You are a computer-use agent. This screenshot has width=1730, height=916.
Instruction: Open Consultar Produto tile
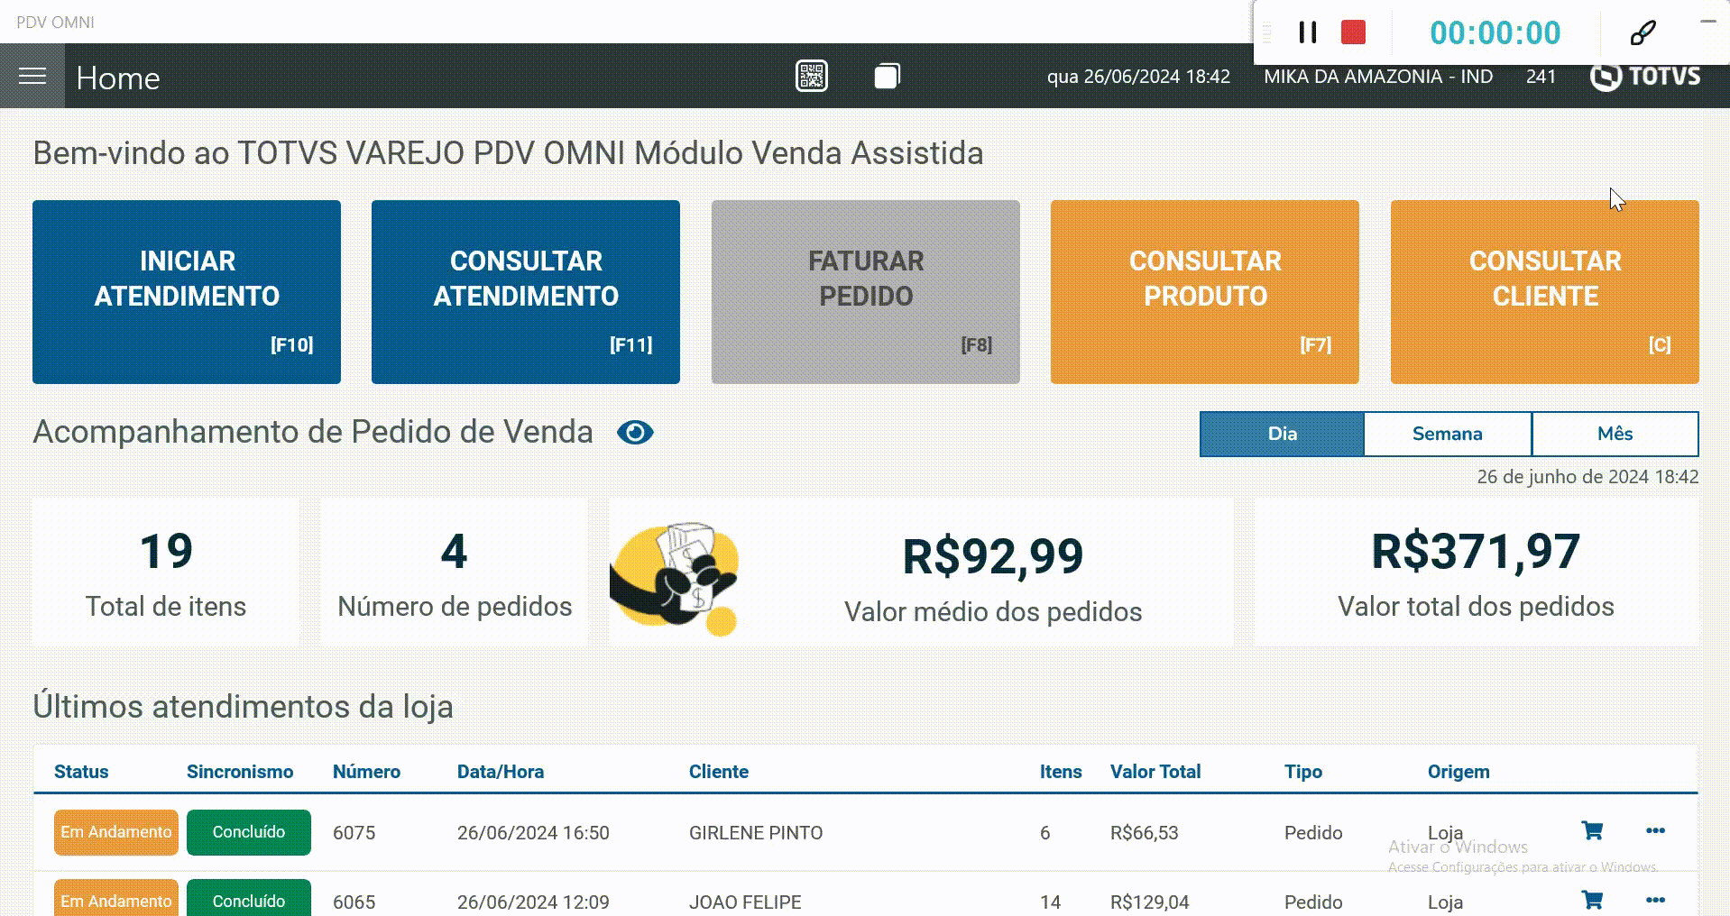1204,291
